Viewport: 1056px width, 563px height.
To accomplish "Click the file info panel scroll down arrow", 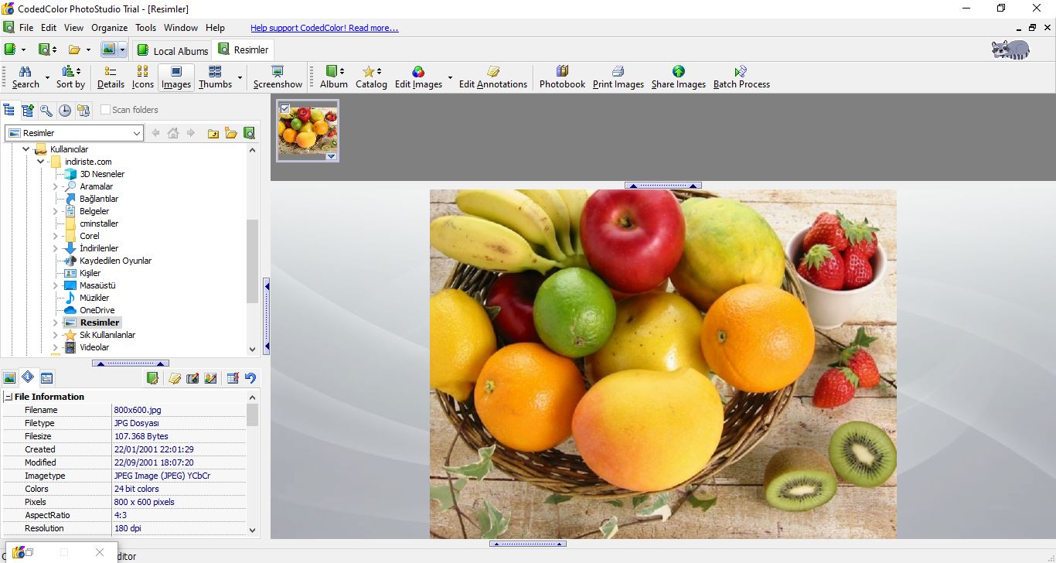I will (x=252, y=530).
